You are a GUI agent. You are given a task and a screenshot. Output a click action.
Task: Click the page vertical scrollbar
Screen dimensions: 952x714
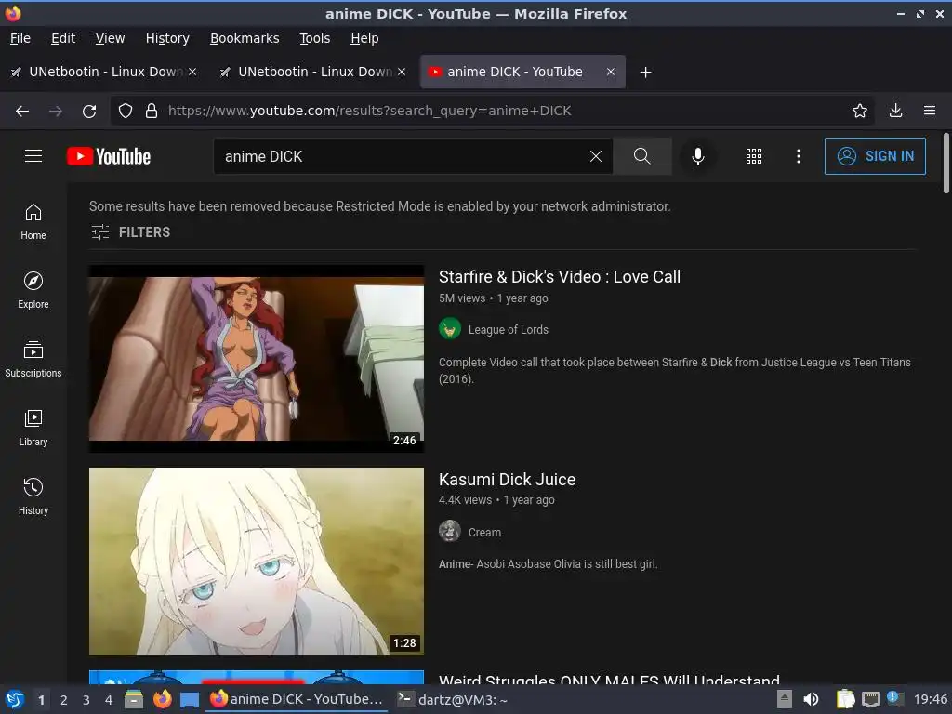(x=945, y=164)
